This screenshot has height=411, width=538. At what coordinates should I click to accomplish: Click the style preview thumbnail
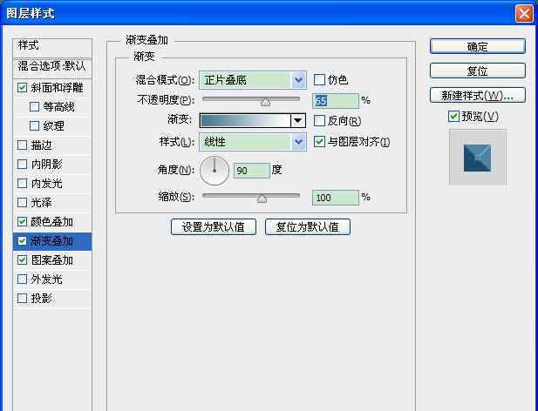point(477,158)
